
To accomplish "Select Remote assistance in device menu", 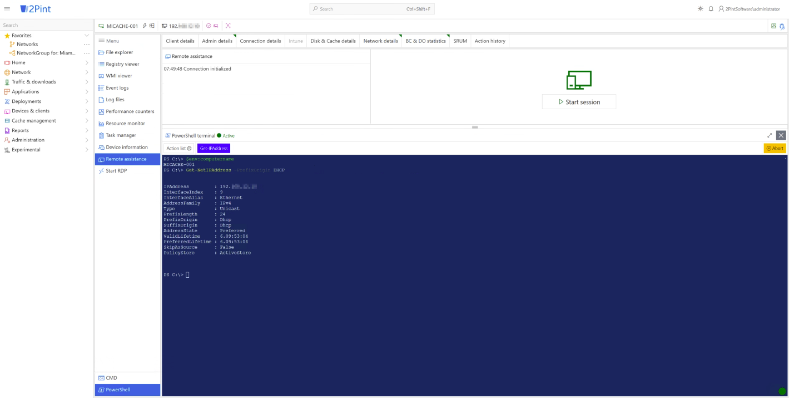I will tap(127, 159).
